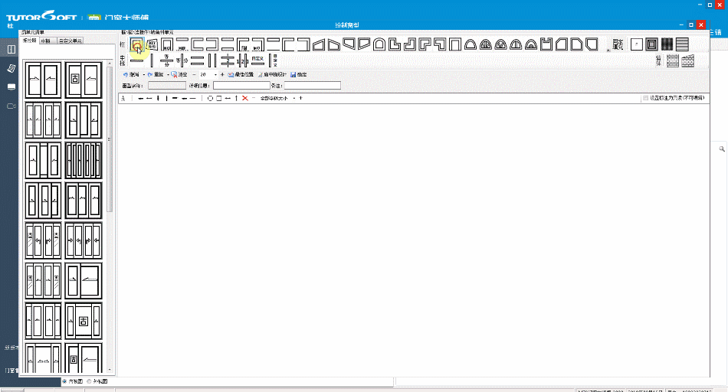Select the horizontal mullion tool
The width and height of the screenshot is (728, 392).
point(137,60)
